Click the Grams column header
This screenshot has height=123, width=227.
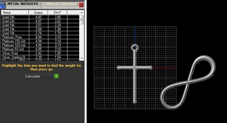(x=38, y=13)
